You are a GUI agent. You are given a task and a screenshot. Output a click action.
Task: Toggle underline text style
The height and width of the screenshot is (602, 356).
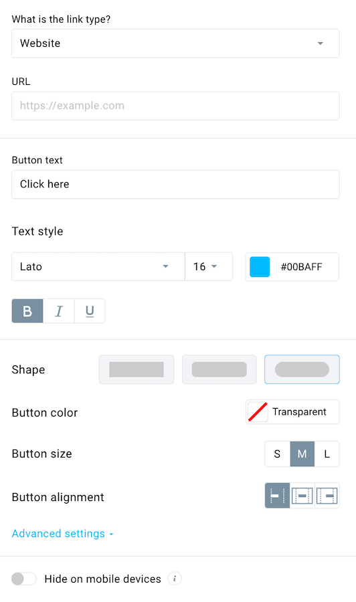90,311
